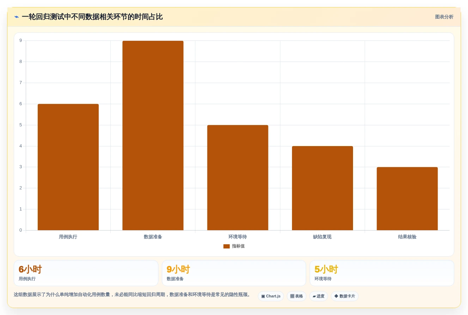This screenshot has height=315, width=468.
Task: Click the chart title 一轮回归测试中不同数据相关环节的时间占比
Action: pyautogui.click(x=92, y=17)
